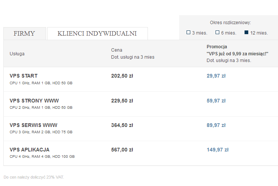Click the Usługa column header
This screenshot has height=186, width=278.
coord(17,54)
